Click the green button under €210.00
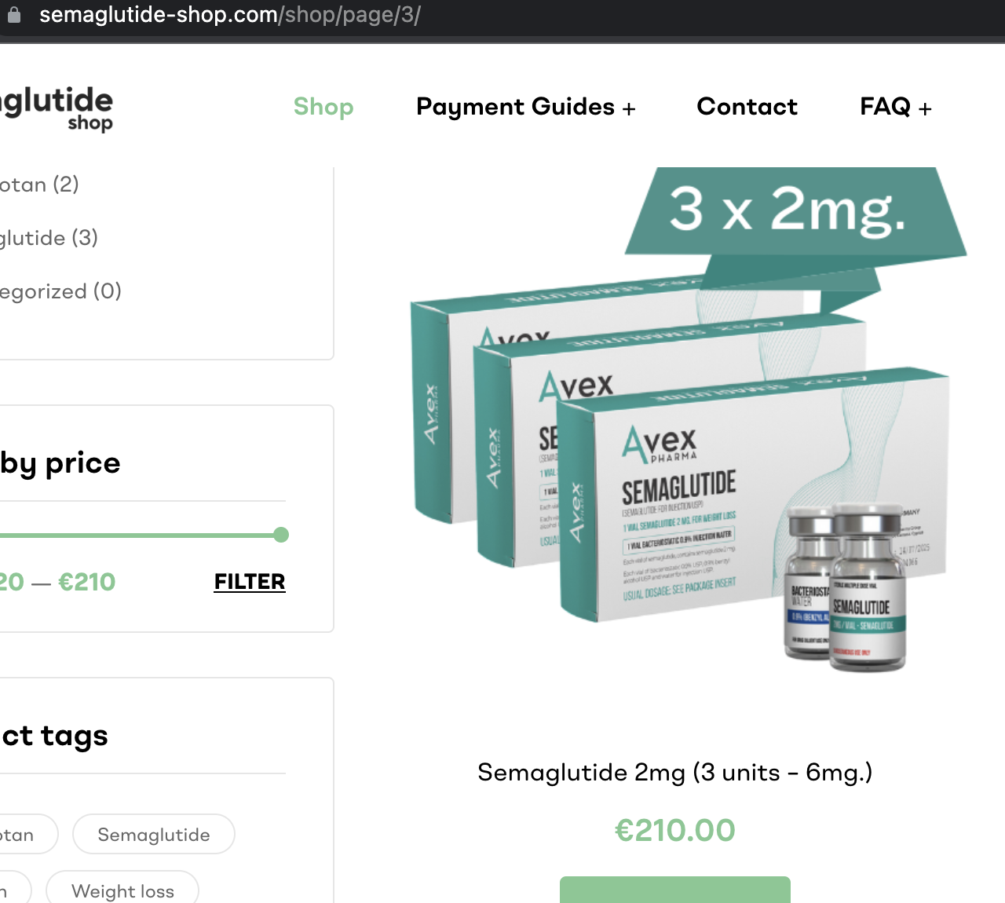The image size is (1005, 903). pyautogui.click(x=675, y=890)
